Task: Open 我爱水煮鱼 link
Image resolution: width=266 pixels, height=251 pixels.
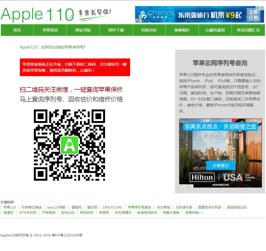Action: click(x=171, y=213)
